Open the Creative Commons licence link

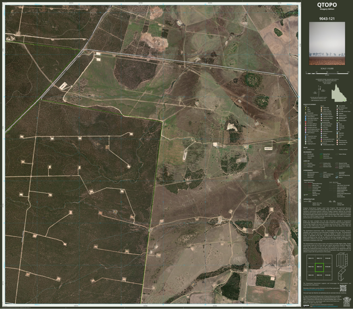tap(325, 306)
